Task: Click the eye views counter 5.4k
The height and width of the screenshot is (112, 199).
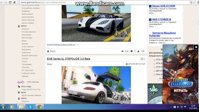Action: pyautogui.click(x=125, y=51)
